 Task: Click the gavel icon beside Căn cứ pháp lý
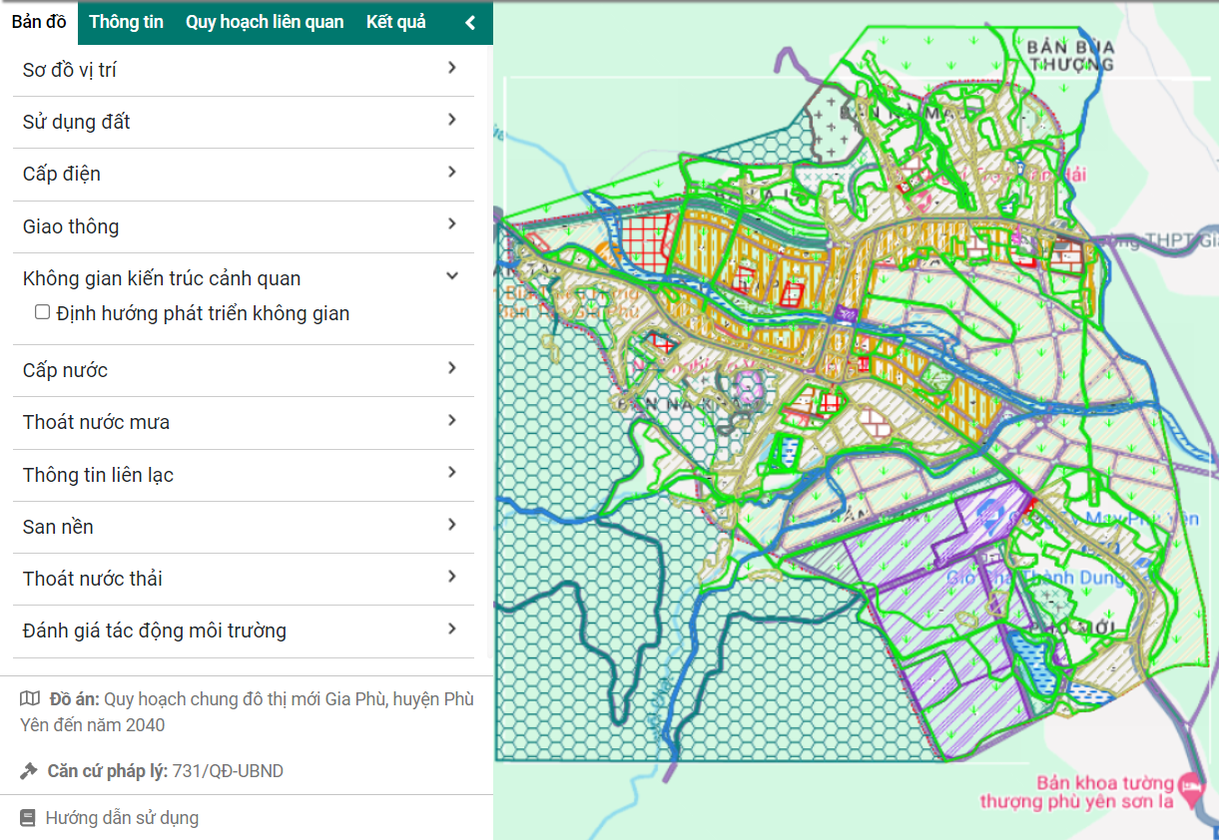tap(28, 771)
